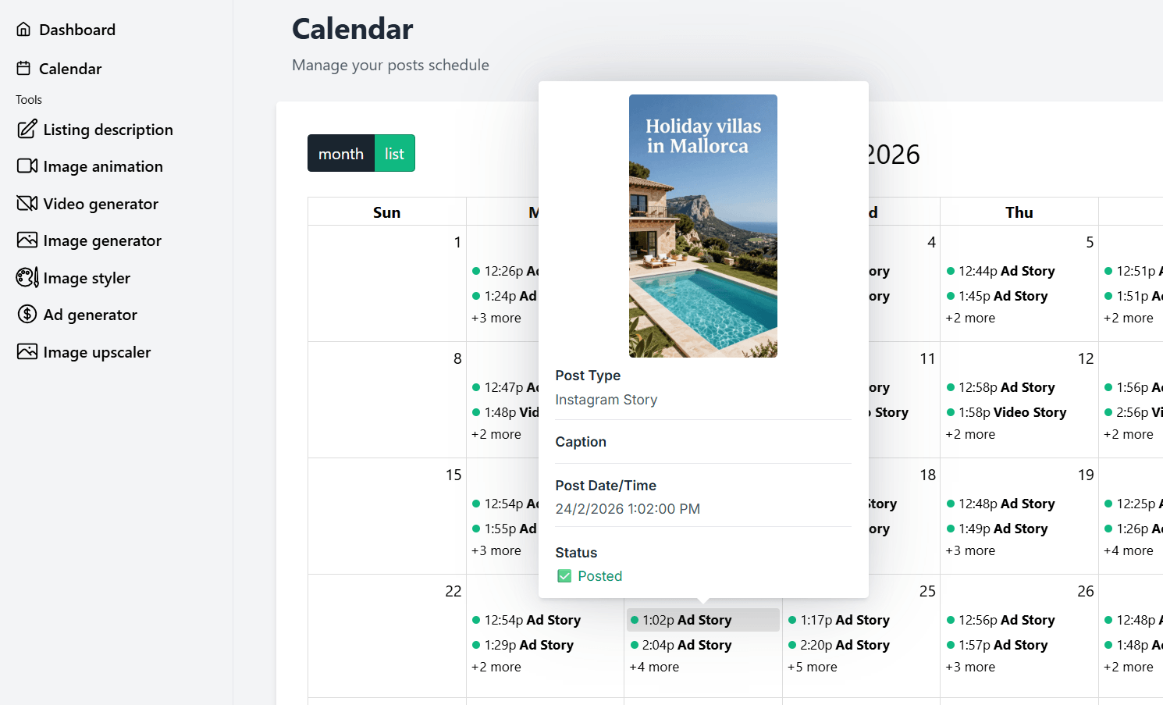
Task: Launch the Ad generator tool
Action: [x=91, y=315]
